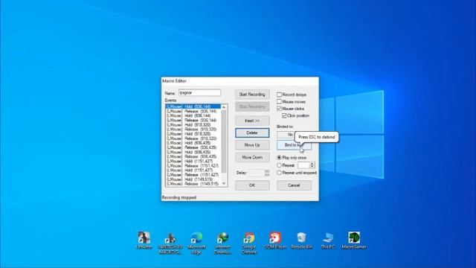Click the Repeat count input box

click(303, 165)
